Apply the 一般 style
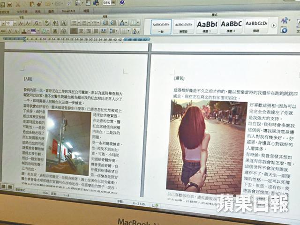This screenshot has height=225, width=300. pos(161,27)
